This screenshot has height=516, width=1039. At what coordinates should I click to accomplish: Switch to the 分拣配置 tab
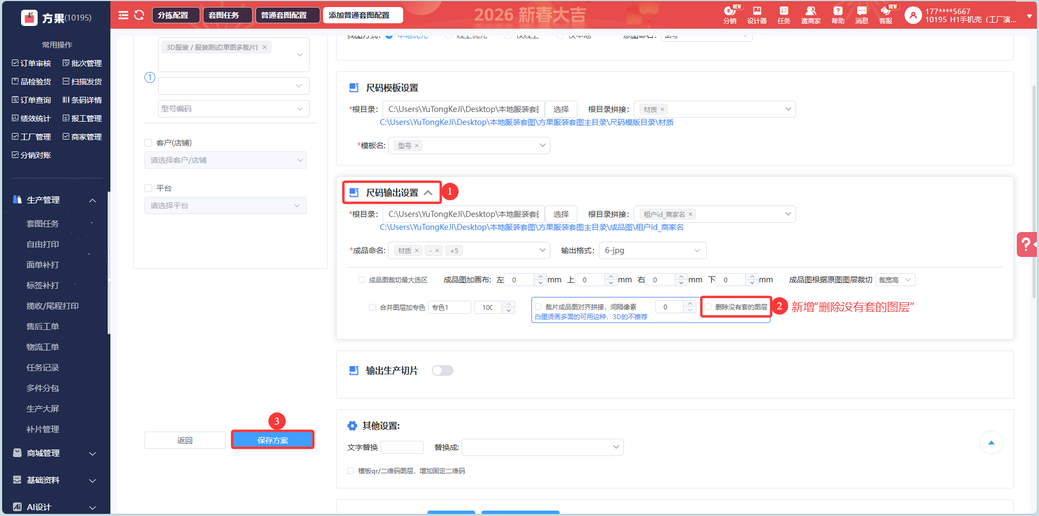[x=173, y=15]
